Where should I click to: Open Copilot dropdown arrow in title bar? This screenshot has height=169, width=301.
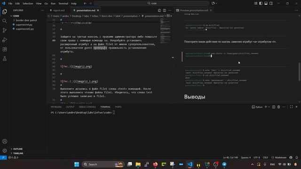point(216,3)
